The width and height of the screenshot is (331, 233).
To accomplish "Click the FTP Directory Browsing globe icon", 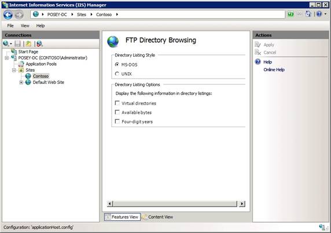I will 113,42.
